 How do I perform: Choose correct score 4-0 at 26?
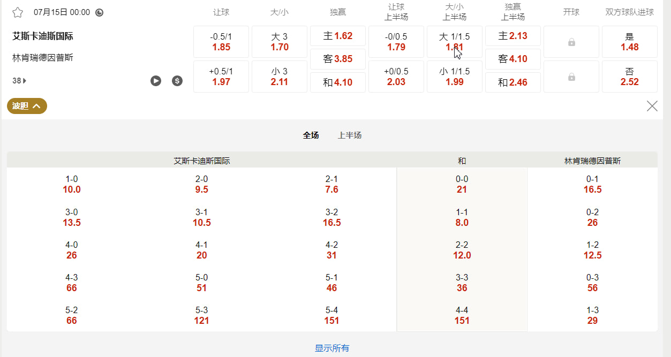(72, 250)
